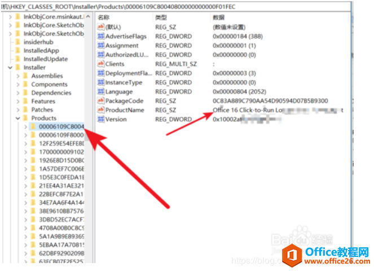The image size is (374, 271).
Task: Click the Assignment data 0x00000001 (1)
Action: [x=234, y=46]
